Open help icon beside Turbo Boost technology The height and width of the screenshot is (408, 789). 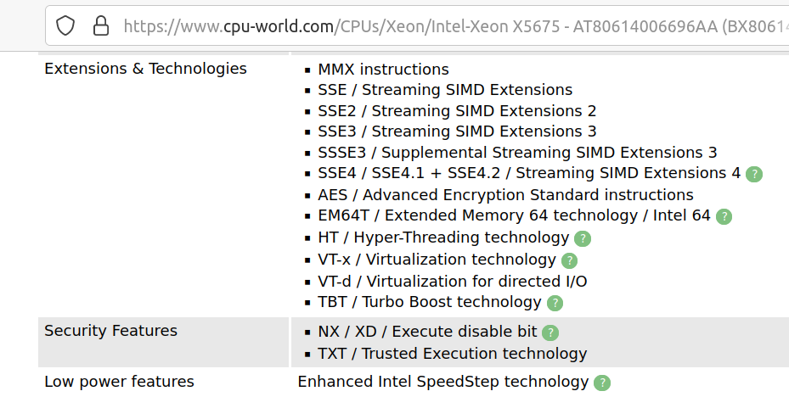coord(555,303)
